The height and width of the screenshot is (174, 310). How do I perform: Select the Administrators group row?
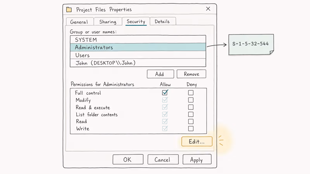coord(138,47)
